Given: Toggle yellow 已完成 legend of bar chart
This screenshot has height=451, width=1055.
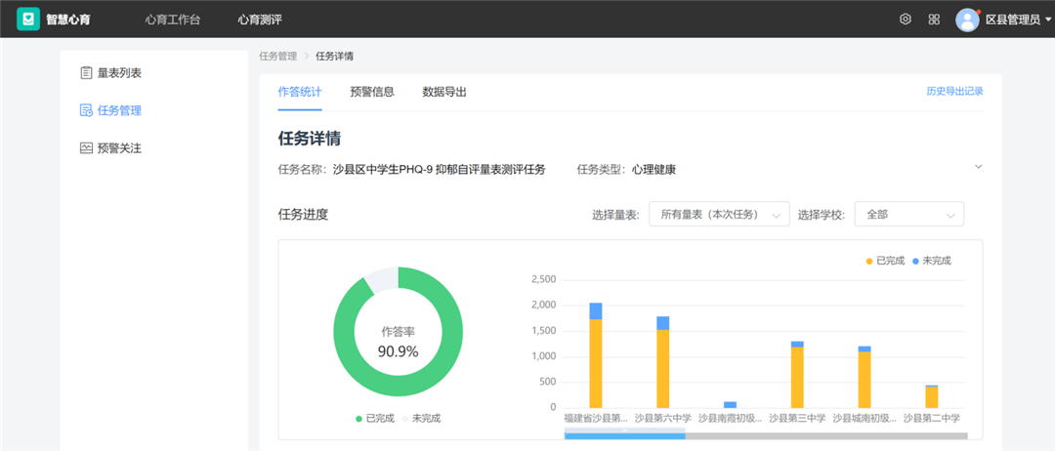Looking at the screenshot, I should [x=885, y=261].
